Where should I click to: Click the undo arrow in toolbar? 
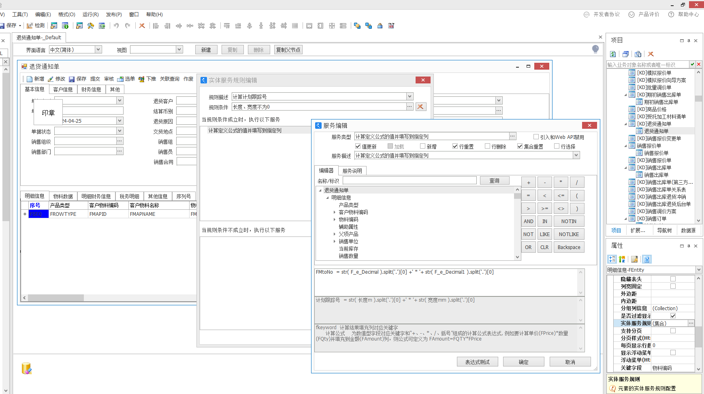(x=116, y=26)
